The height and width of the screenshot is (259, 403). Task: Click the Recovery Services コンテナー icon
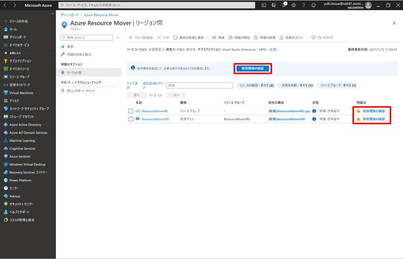pos(6,172)
